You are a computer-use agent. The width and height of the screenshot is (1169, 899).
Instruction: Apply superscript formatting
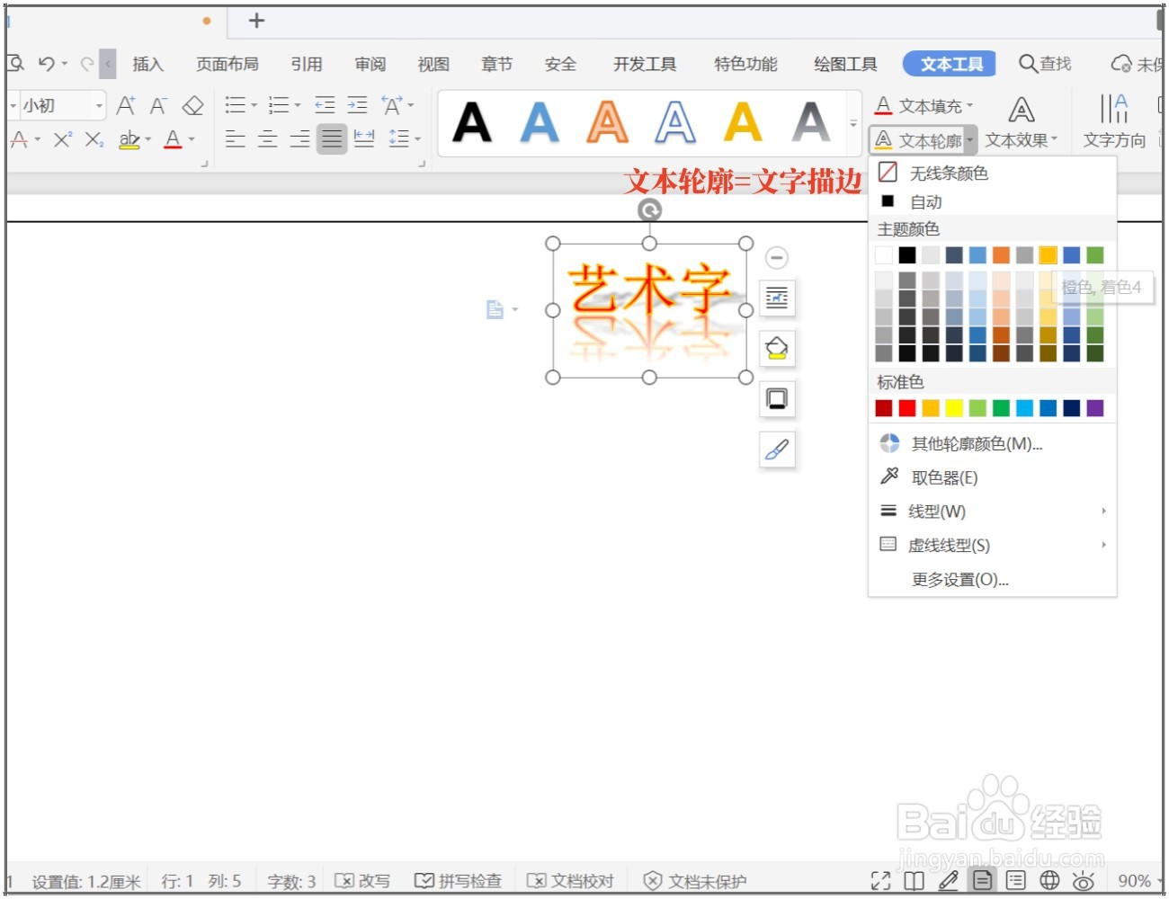click(x=62, y=139)
